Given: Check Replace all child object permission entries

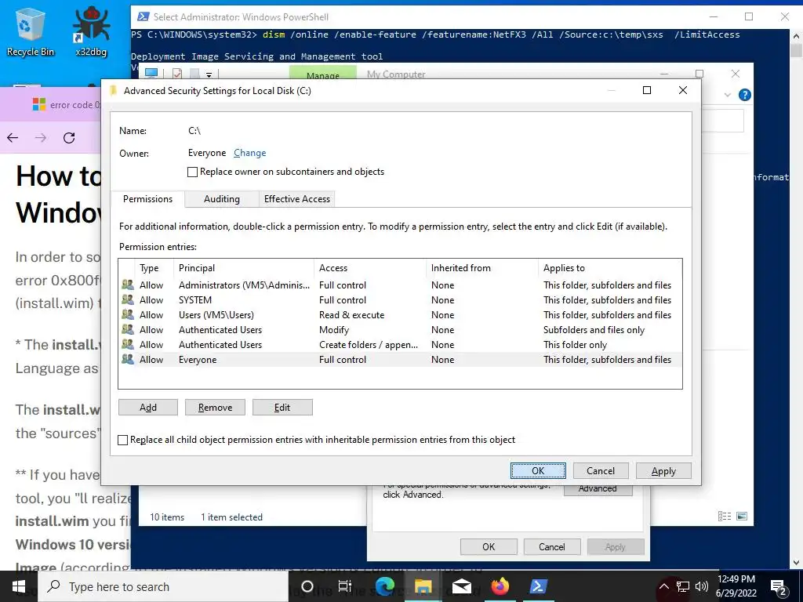Looking at the screenshot, I should (x=123, y=440).
